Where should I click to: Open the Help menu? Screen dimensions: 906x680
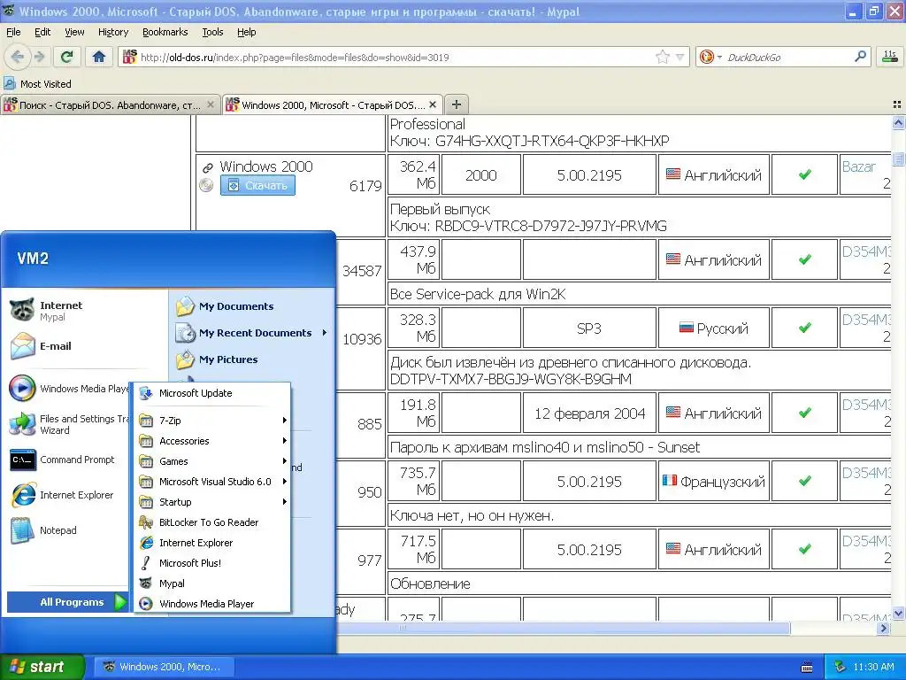[246, 32]
